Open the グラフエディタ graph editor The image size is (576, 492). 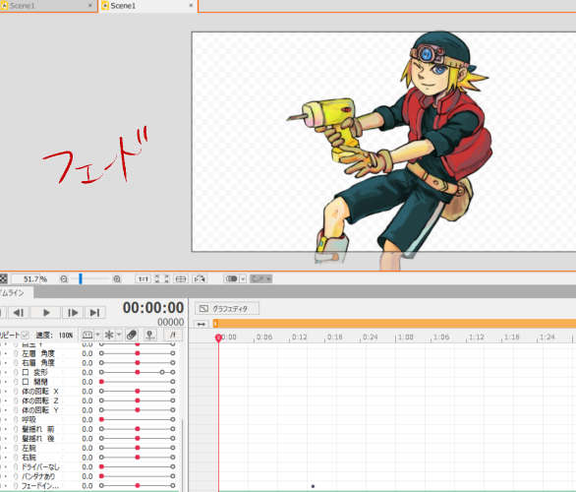pos(227,309)
